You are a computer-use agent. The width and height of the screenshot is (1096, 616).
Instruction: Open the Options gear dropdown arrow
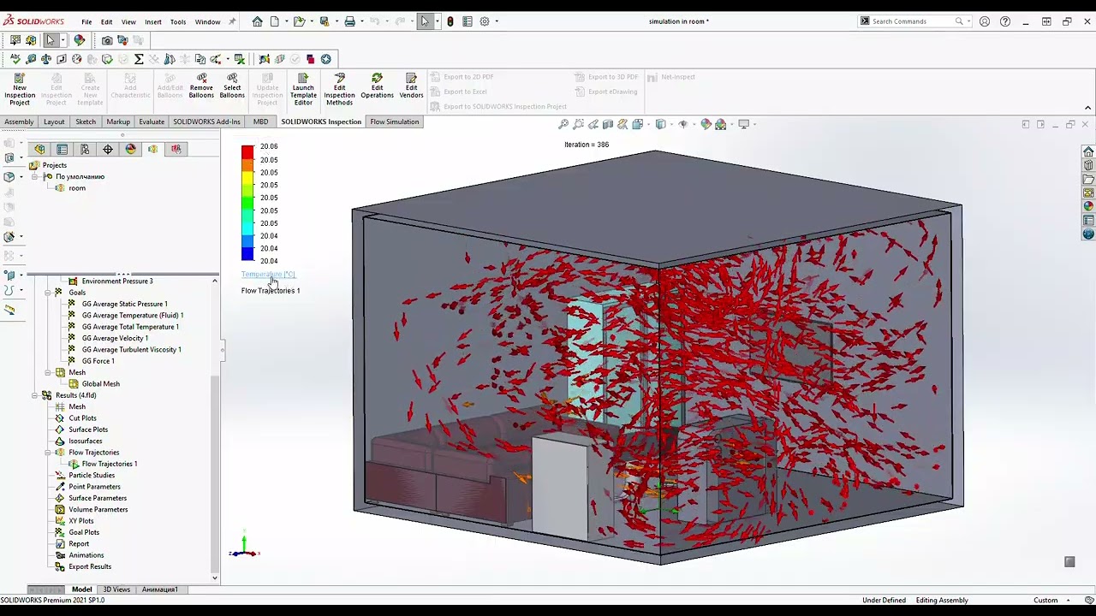point(497,21)
